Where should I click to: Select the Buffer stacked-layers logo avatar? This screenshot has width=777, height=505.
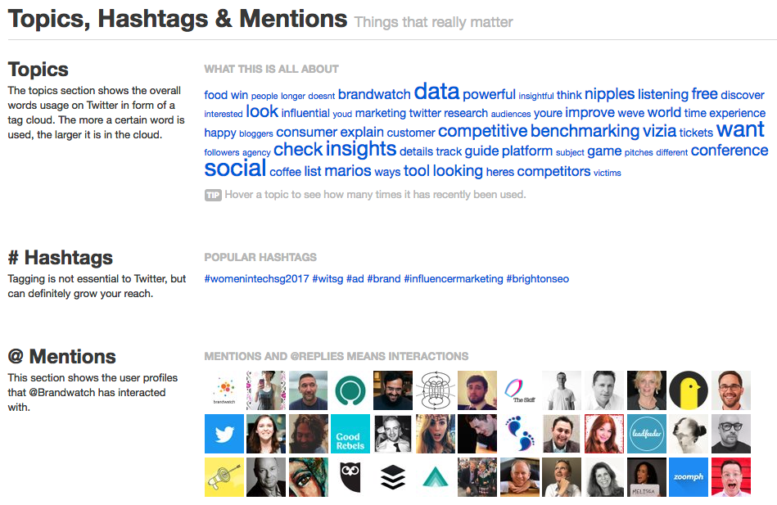pos(392,476)
